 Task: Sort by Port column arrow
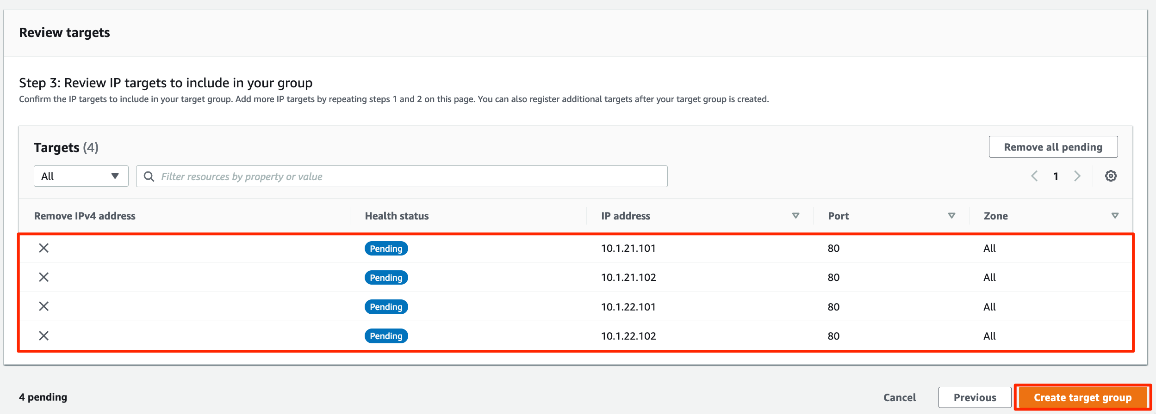click(952, 216)
